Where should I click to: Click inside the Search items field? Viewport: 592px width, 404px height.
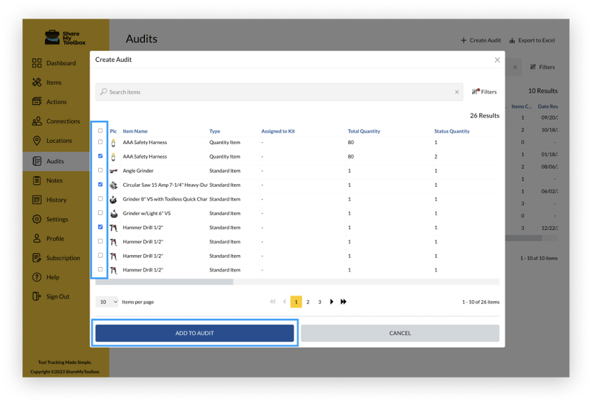(x=261, y=91)
